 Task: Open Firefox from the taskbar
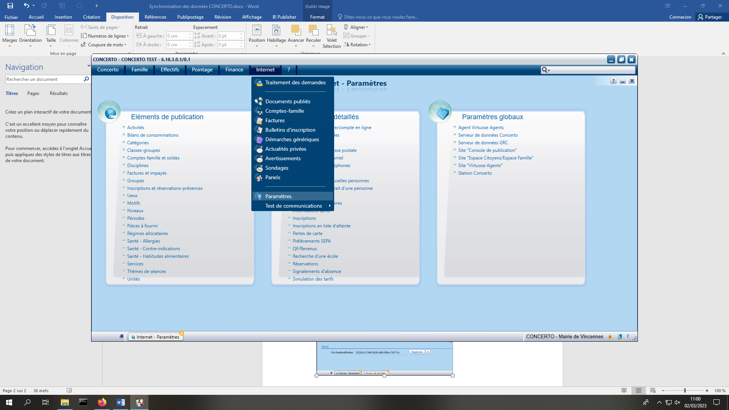(x=102, y=402)
